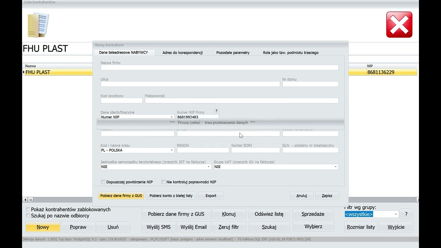Click horizontal scrollbar left arrow
Image resolution: width=441 pixels, height=248 pixels.
25,200
